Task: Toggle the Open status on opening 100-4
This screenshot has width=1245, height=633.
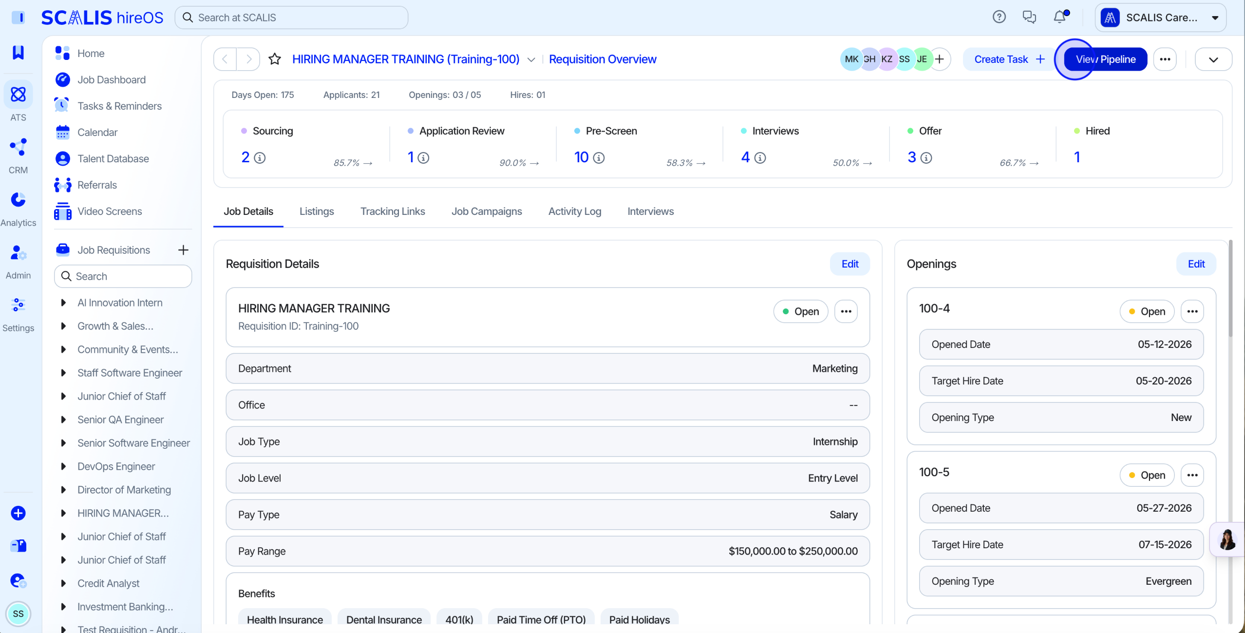Action: 1147,311
